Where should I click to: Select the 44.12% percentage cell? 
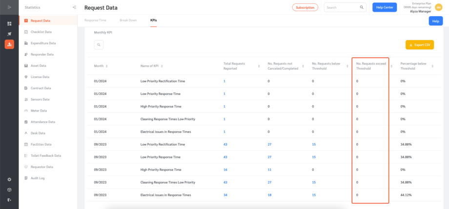click(406, 195)
